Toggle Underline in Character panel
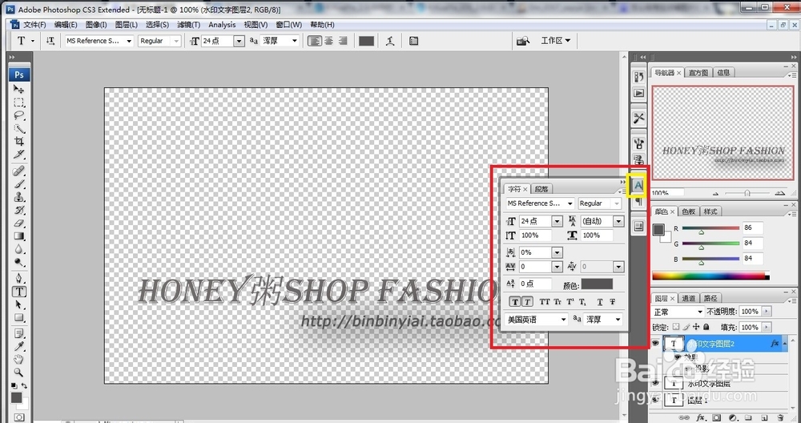Screen dimensions: 801x423 600,302
